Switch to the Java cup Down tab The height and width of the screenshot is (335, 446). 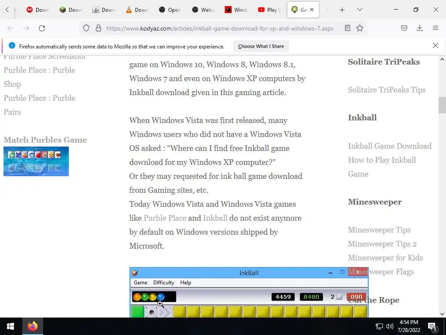104,10
